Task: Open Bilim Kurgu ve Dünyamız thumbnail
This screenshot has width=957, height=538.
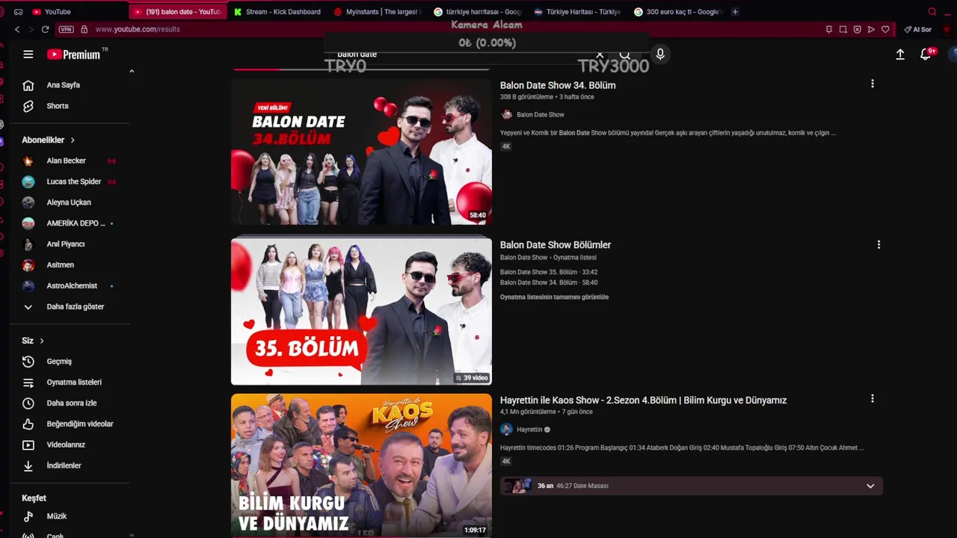Action: [361, 466]
